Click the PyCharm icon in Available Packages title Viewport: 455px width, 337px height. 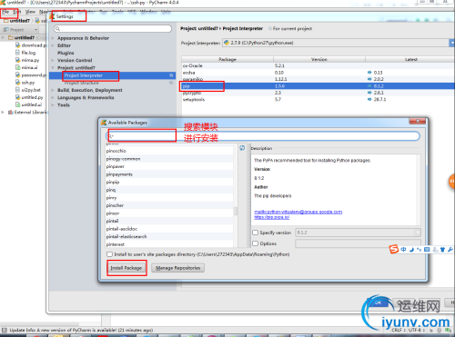(x=104, y=123)
